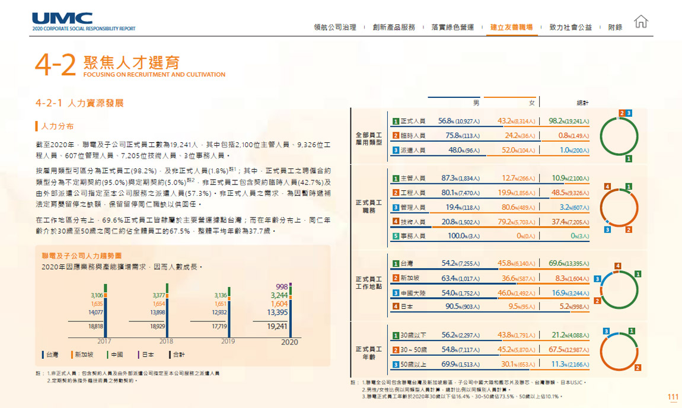Viewport: 682px width, 408px height.
Task: Click the home icon in top navigation
Action: [640, 23]
